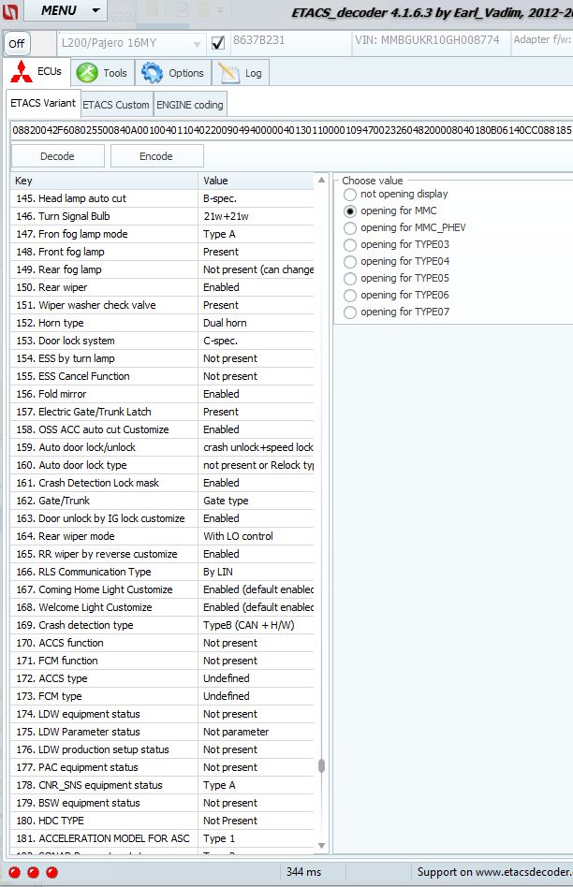
Task: Click the middle red status light
Action: click(33, 872)
